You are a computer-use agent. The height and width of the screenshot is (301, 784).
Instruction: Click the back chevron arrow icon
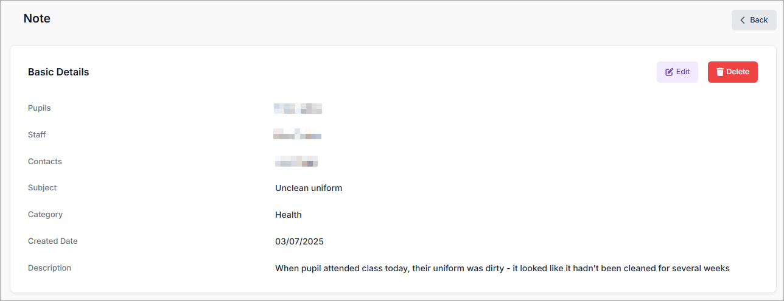pos(743,20)
